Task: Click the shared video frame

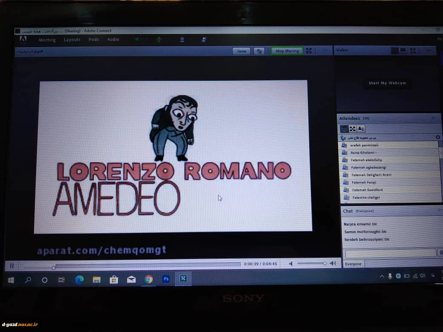Action: click(x=173, y=157)
